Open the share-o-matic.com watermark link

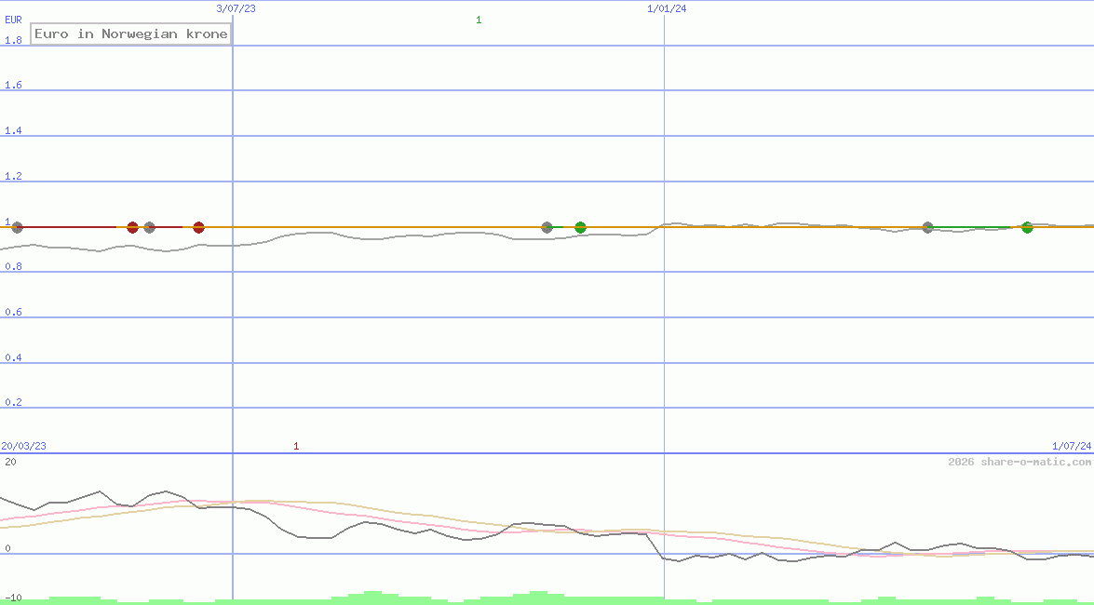tap(1020, 462)
